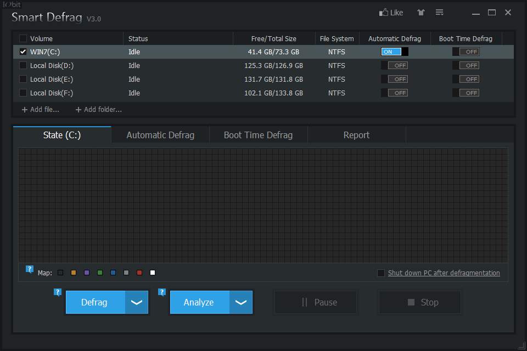The width and height of the screenshot is (527, 351).
Task: Click the Automatic Defrag column header
Action: [395, 38]
